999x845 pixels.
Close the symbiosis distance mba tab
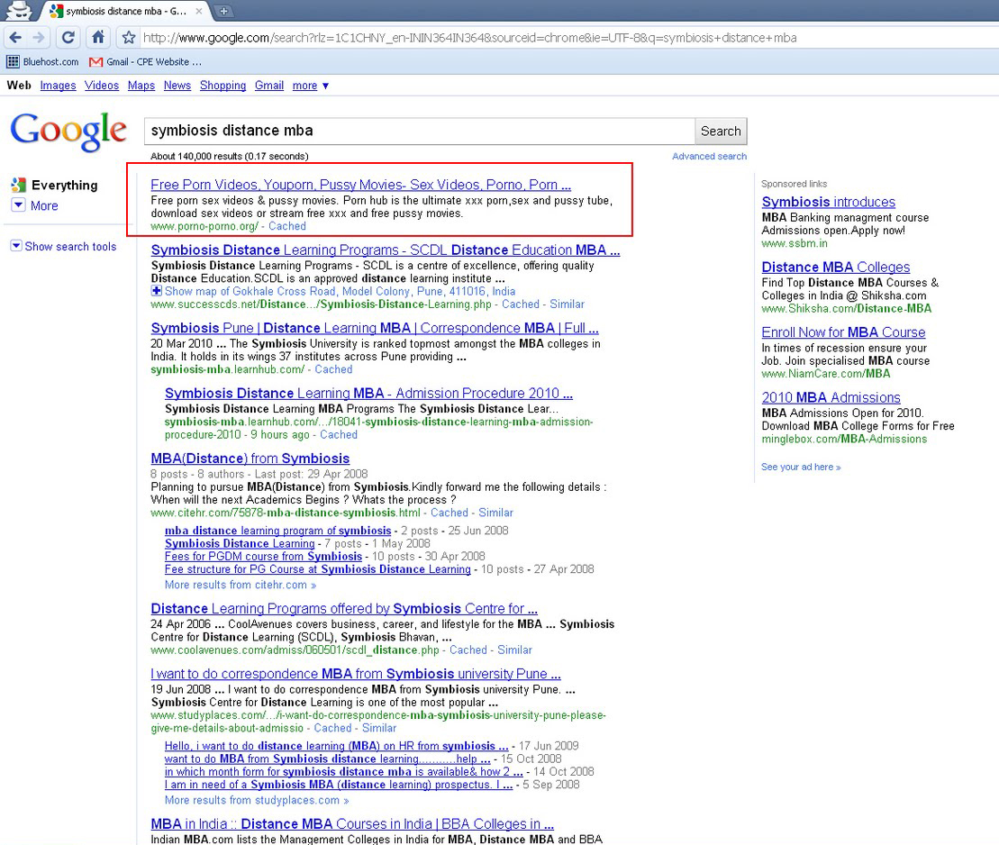pos(199,11)
